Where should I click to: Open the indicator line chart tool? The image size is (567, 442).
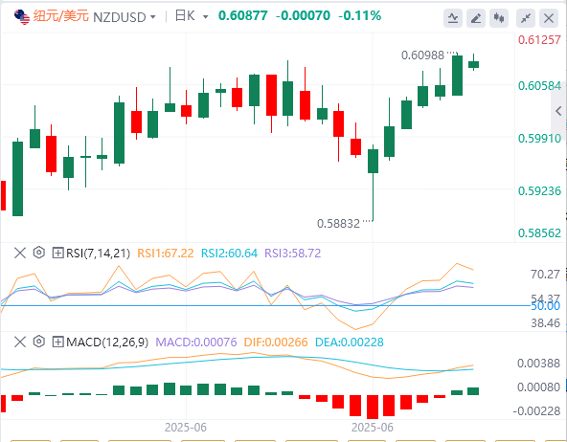[453, 18]
